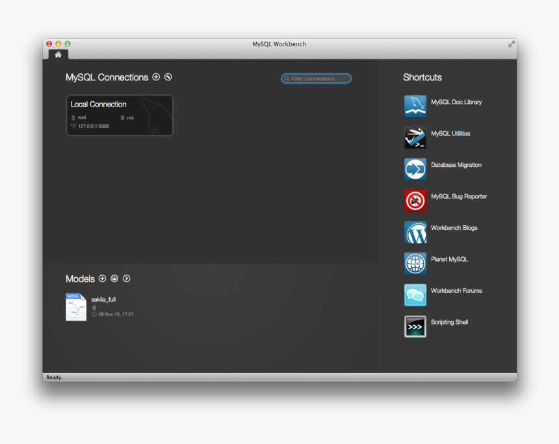
Task: Click the n/a schema label
Action: [x=130, y=118]
